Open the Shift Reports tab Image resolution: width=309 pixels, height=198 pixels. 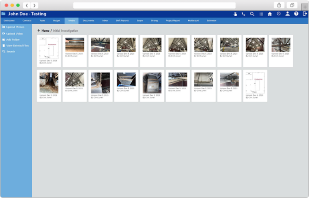point(122,20)
